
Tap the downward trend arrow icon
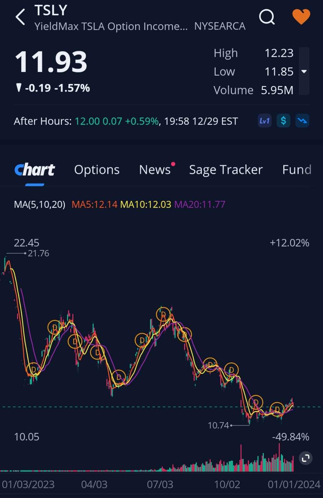point(302,121)
